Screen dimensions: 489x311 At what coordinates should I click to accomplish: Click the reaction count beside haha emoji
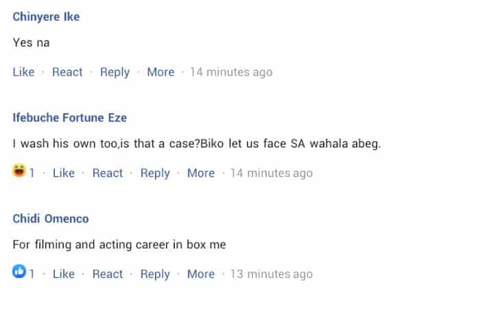click(32, 173)
